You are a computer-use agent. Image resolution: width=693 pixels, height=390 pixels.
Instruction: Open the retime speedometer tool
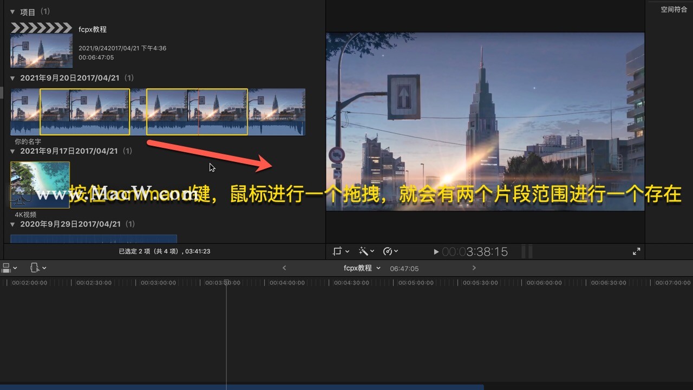point(388,251)
